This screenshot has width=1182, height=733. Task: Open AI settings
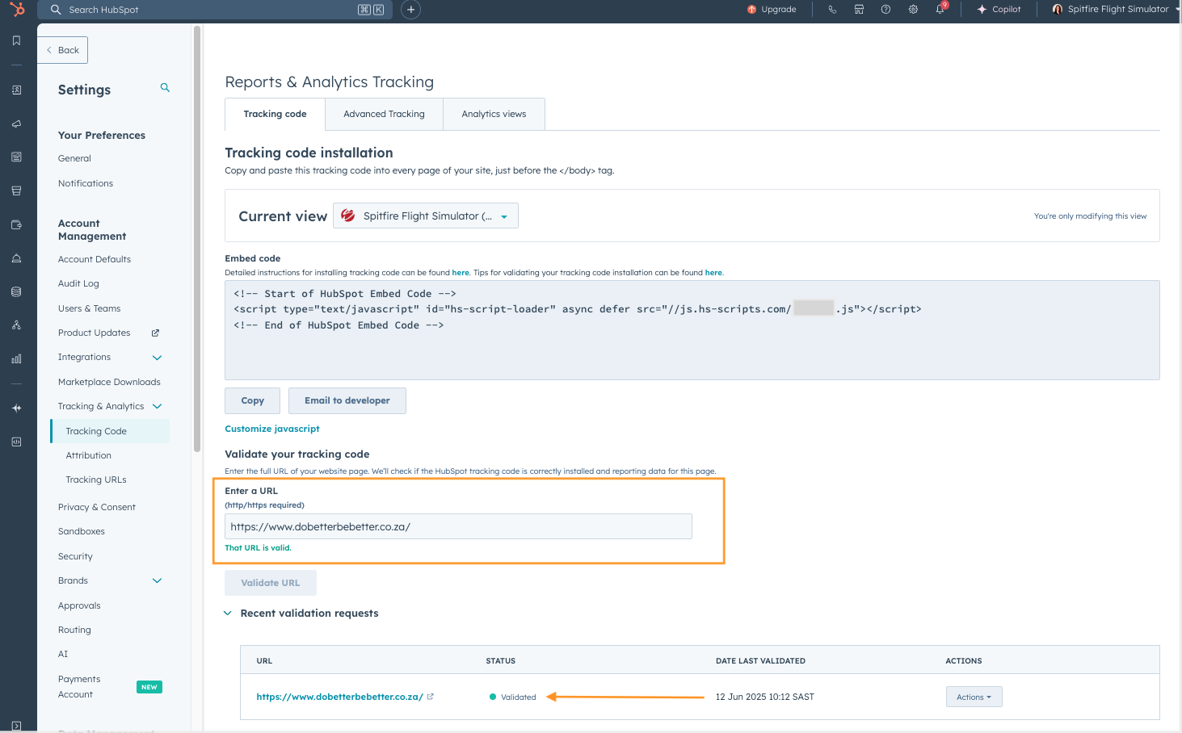click(63, 654)
